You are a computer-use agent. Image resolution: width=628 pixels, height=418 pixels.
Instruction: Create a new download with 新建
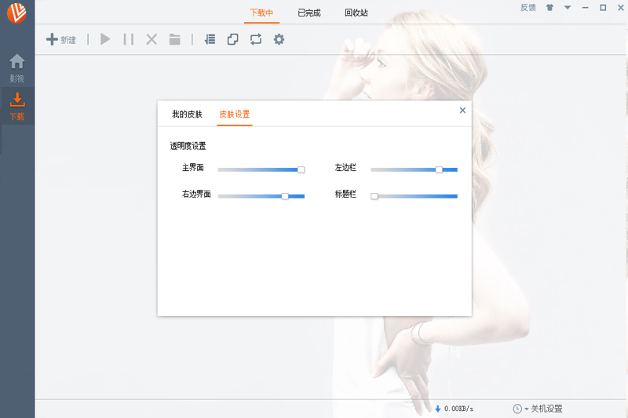click(x=61, y=39)
